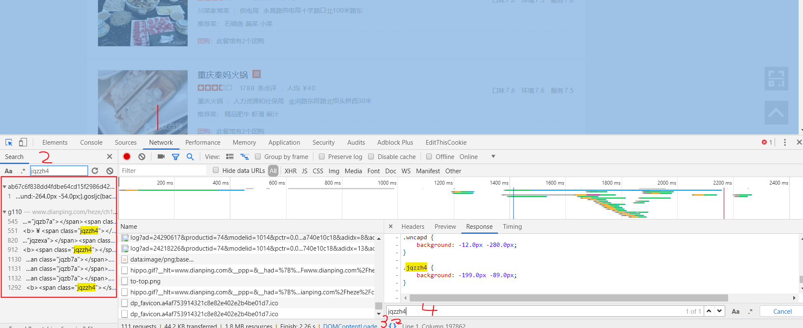Screen dimensions: 803x328
Task: Select the All request type filter
Action: click(273, 171)
